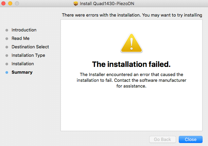Viewport: 208px width, 146px height.
Task: Select the Installation step in sidebar
Action: pyautogui.click(x=23, y=64)
